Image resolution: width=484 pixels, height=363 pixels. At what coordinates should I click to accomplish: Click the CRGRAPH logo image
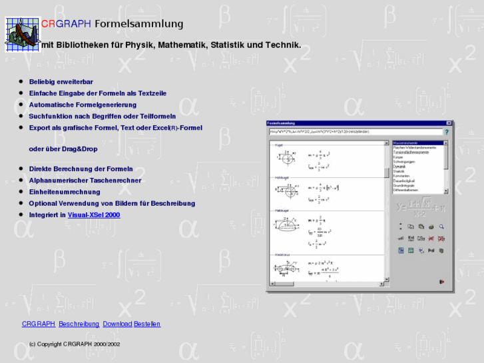pyautogui.click(x=23, y=34)
